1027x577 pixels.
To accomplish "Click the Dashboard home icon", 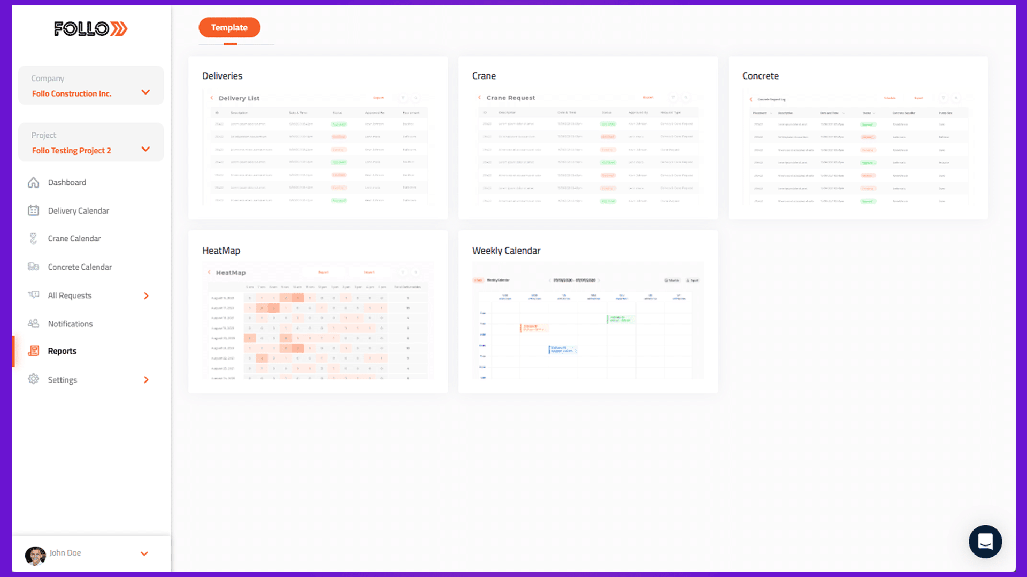I will (x=33, y=183).
